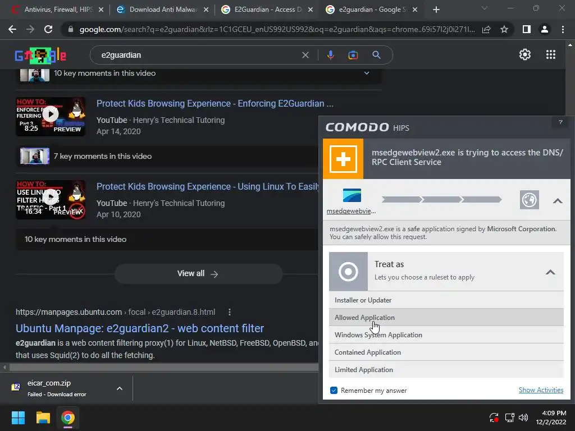Open the tab search dropdown in title bar

click(484, 8)
